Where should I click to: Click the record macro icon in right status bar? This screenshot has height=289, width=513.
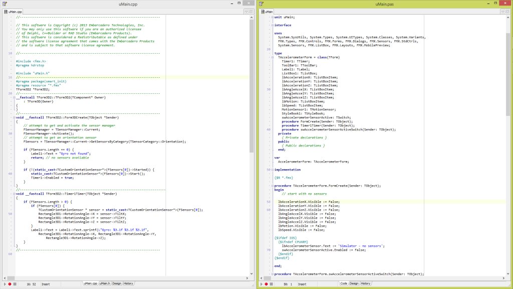point(266,283)
